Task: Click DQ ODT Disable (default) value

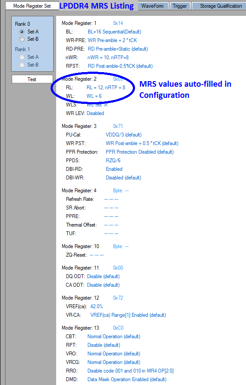Action: [x=103, y=276]
